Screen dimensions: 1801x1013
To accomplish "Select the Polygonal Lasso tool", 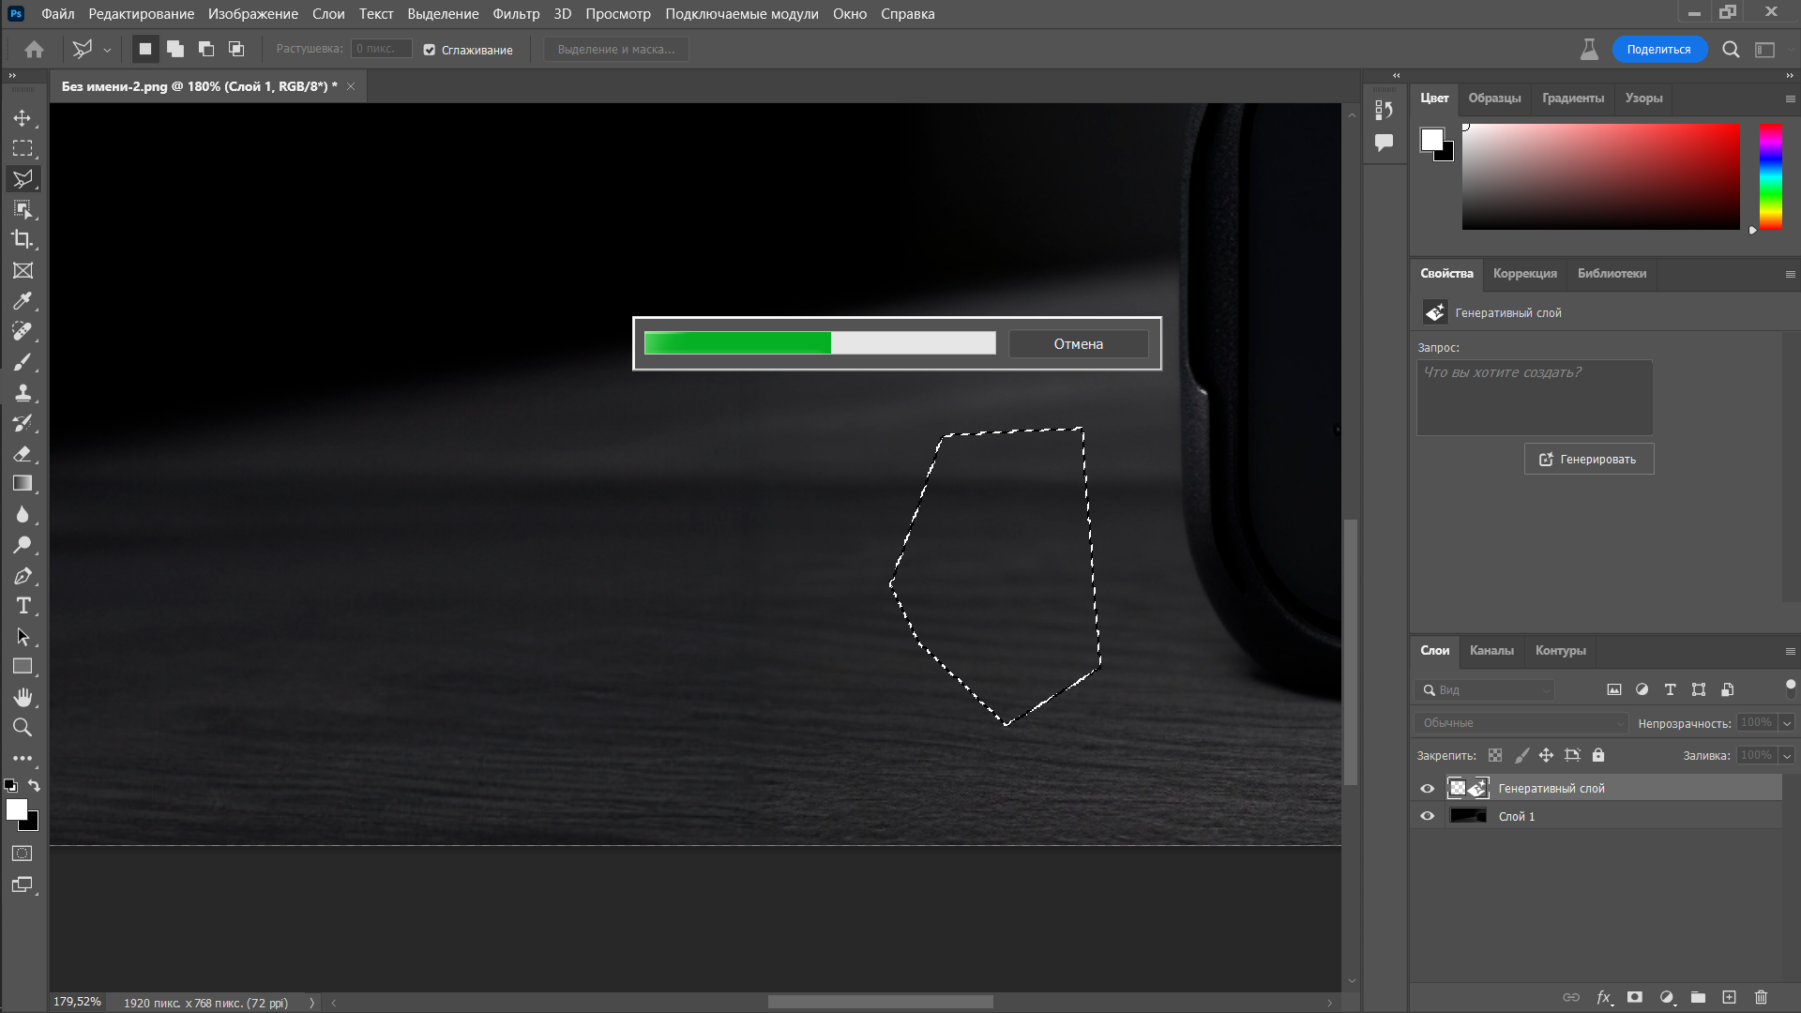I will pyautogui.click(x=23, y=178).
